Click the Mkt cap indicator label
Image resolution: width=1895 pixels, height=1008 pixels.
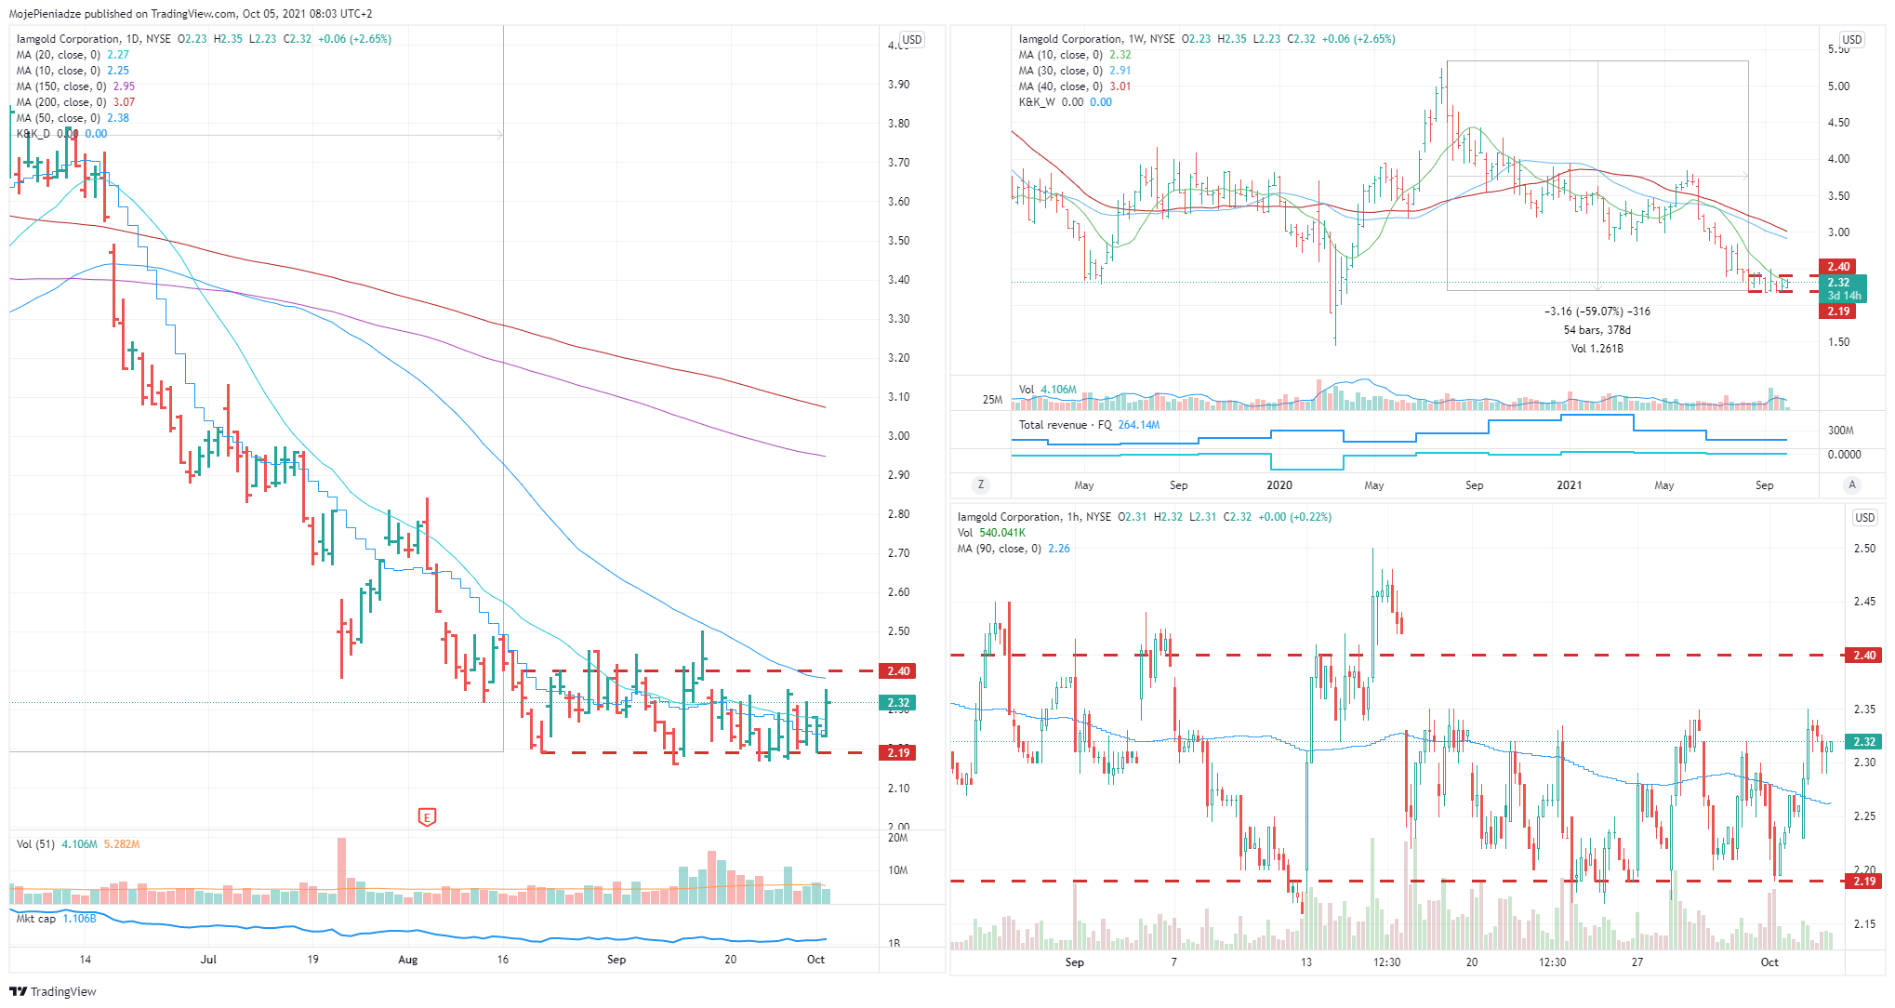pos(36,919)
